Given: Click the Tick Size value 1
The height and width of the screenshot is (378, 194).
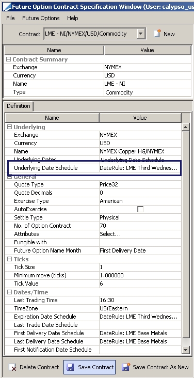Looking at the screenshot, I should (x=140, y=267).
